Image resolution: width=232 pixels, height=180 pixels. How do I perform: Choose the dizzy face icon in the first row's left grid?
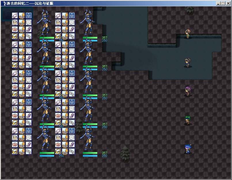pos(15,22)
